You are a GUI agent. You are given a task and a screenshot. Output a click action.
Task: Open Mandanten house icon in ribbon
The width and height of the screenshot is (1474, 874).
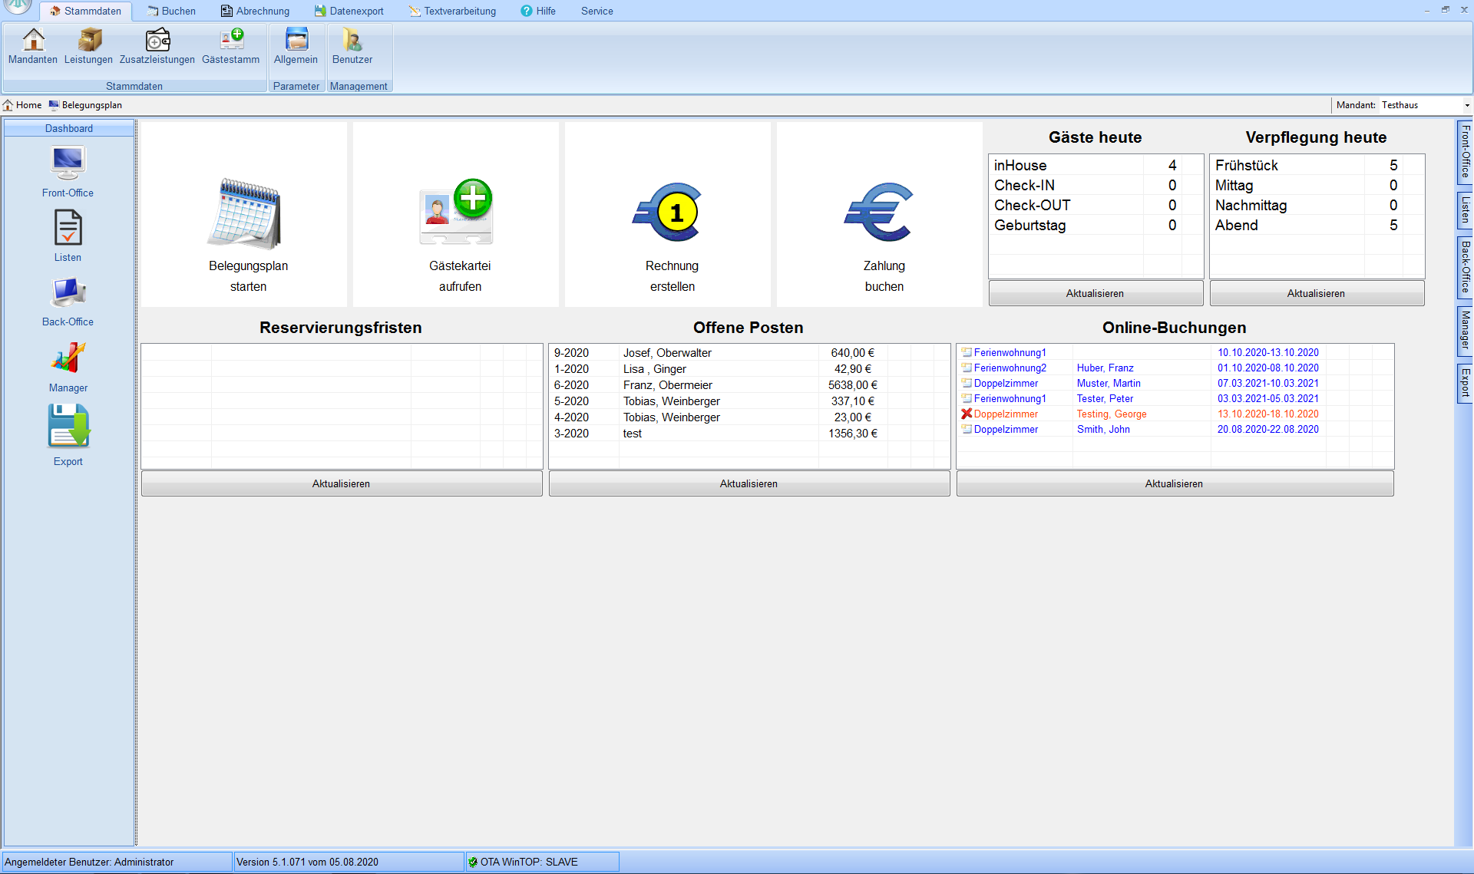pyautogui.click(x=33, y=41)
